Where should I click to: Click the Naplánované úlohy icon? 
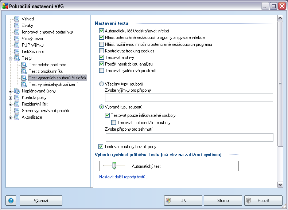point(17,91)
